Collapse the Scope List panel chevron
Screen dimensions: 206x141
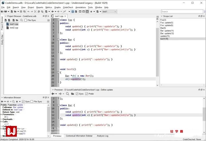click(162, 16)
